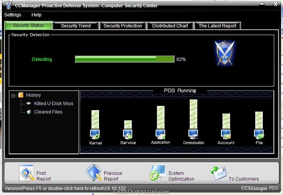Click the Previous Report button label
Screen dimensions: 283x195
(x=113, y=176)
